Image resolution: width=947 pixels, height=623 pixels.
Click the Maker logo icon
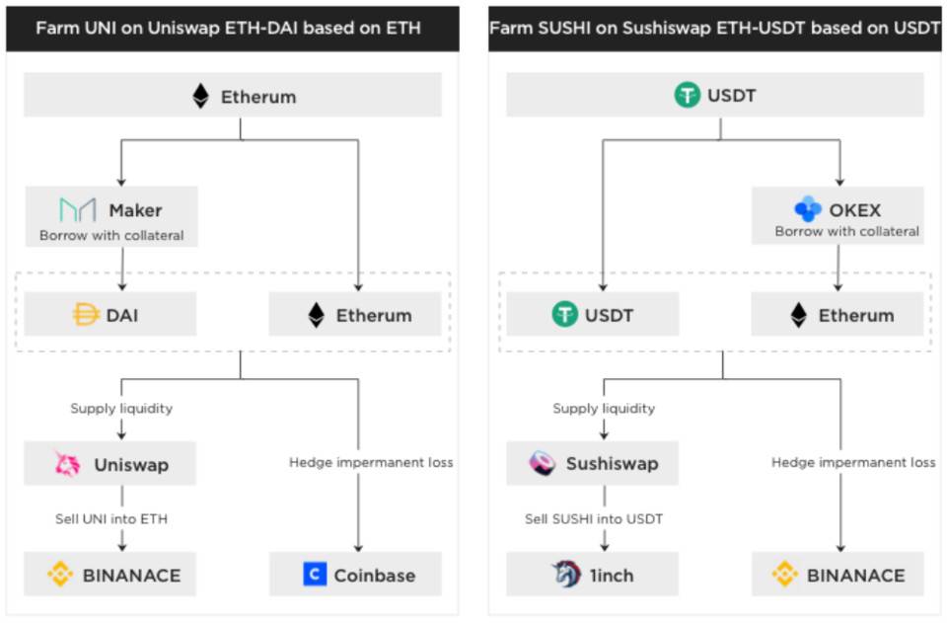tap(78, 209)
